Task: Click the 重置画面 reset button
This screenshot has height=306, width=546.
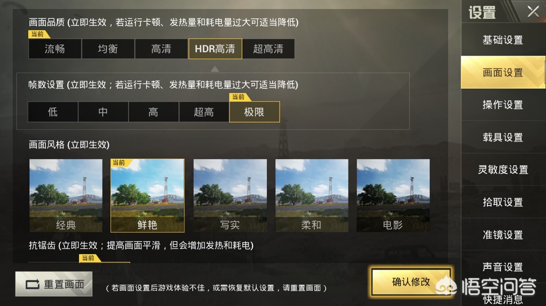Action: 54,284
